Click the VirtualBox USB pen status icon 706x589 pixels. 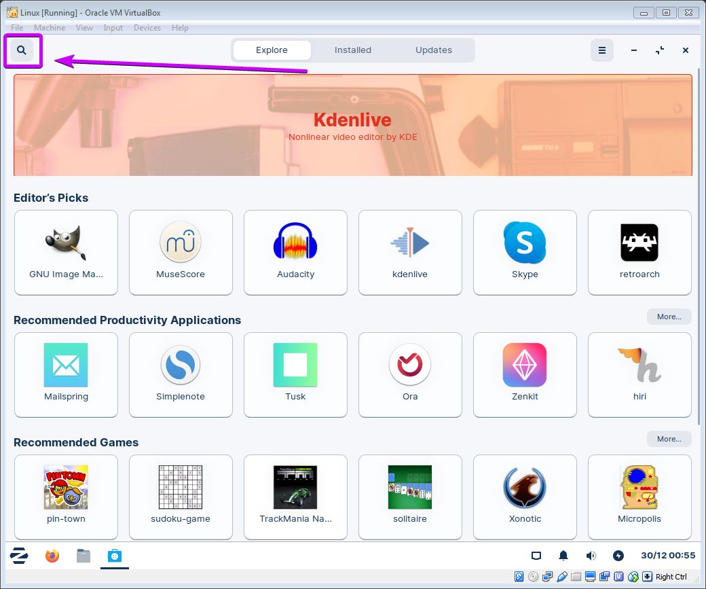[x=561, y=576]
